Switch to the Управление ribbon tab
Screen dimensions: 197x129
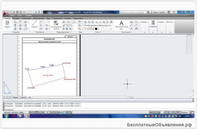tap(57, 18)
